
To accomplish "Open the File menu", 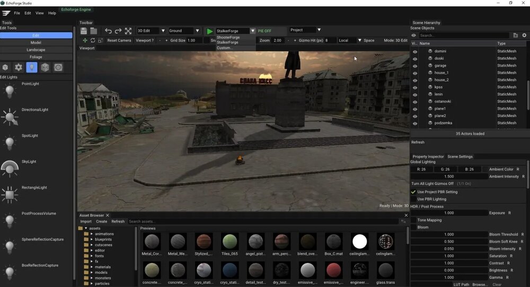I will pyautogui.click(x=17, y=13).
